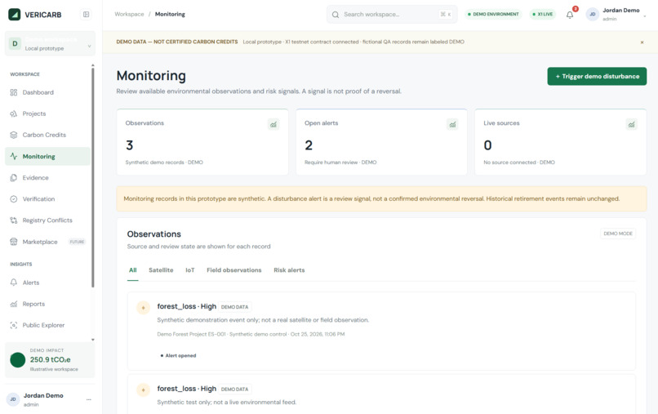Click Trigger demo disturbance button
This screenshot has height=414, width=658.
[x=597, y=77]
